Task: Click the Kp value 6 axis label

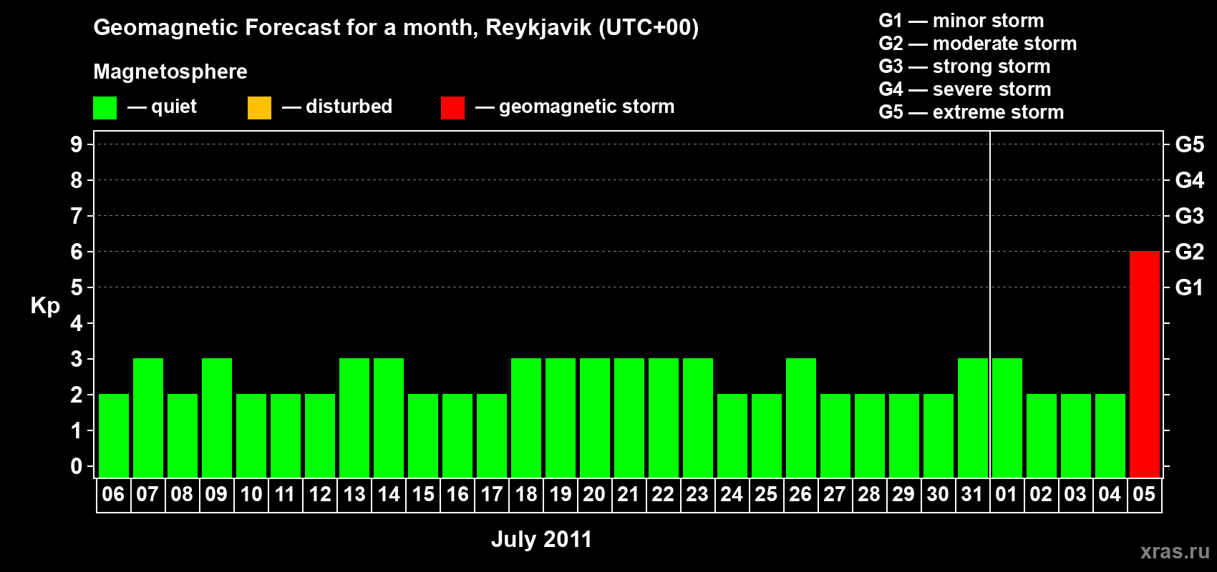Action: [77, 252]
